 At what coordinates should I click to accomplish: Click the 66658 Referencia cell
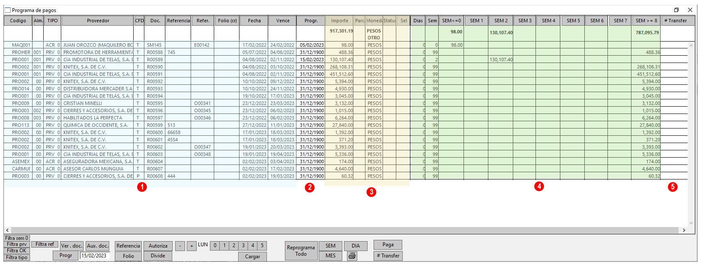pyautogui.click(x=178, y=132)
